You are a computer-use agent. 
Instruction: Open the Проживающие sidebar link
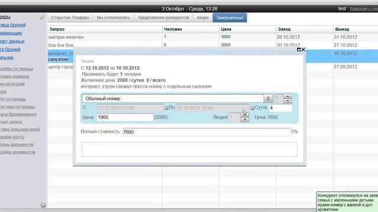pyautogui.click(x=11, y=33)
